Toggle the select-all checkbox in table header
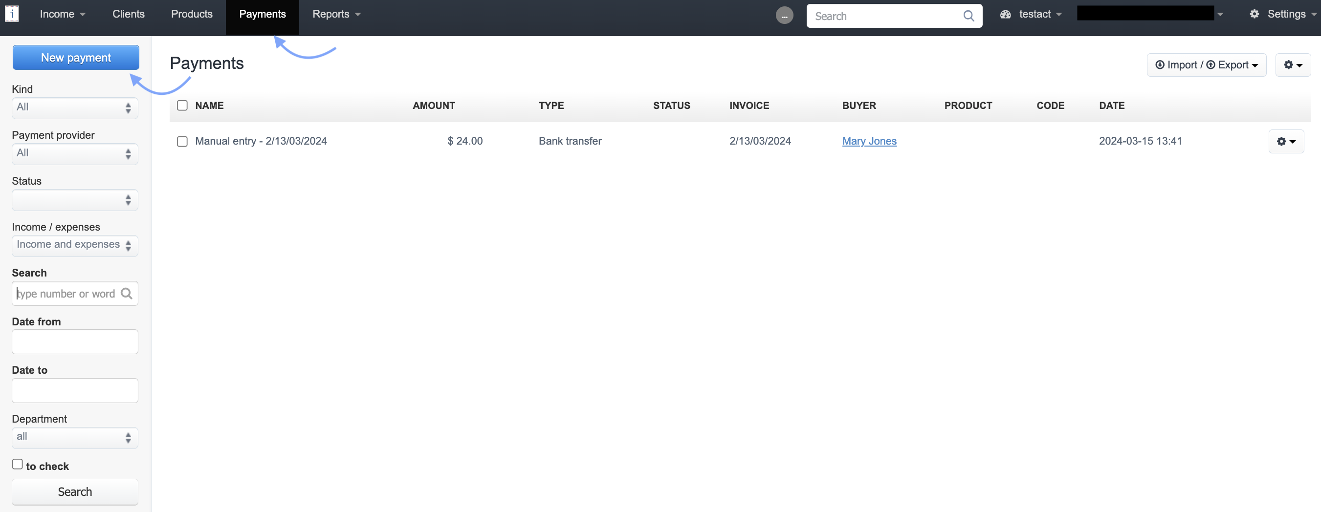The height and width of the screenshot is (512, 1321). tap(182, 106)
